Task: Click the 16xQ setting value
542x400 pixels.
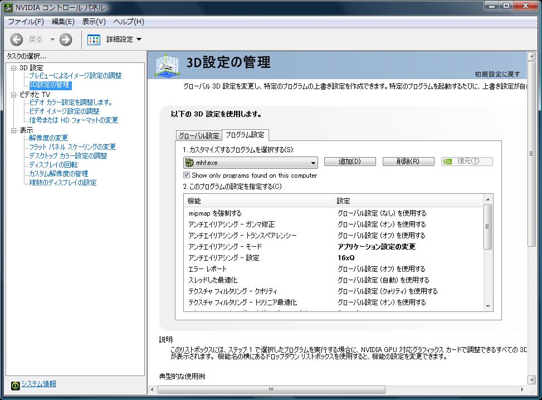Action: [346, 258]
